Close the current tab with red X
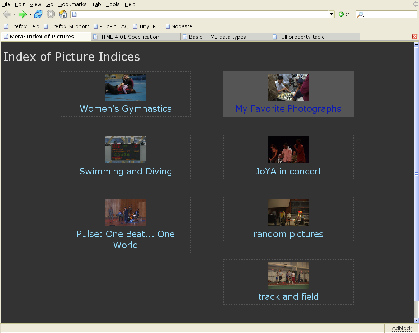 pos(415,37)
